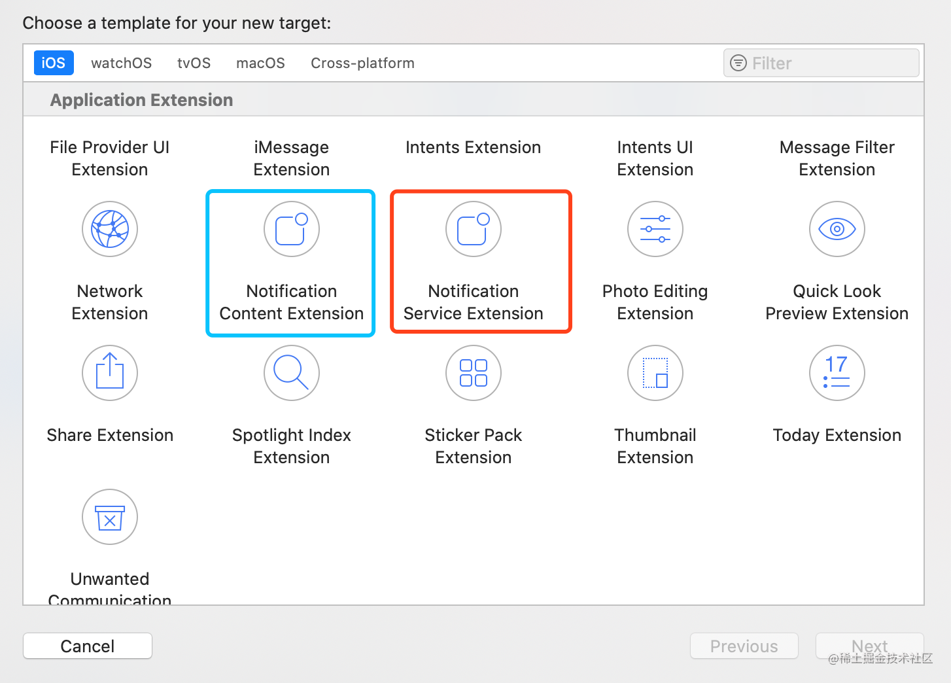Open the tvOS templates tab
This screenshot has width=951, height=683.
click(x=194, y=63)
